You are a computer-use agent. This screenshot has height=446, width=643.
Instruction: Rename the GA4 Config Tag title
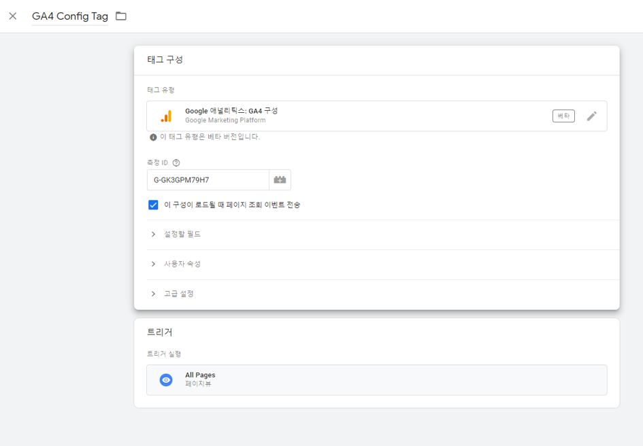tap(70, 16)
